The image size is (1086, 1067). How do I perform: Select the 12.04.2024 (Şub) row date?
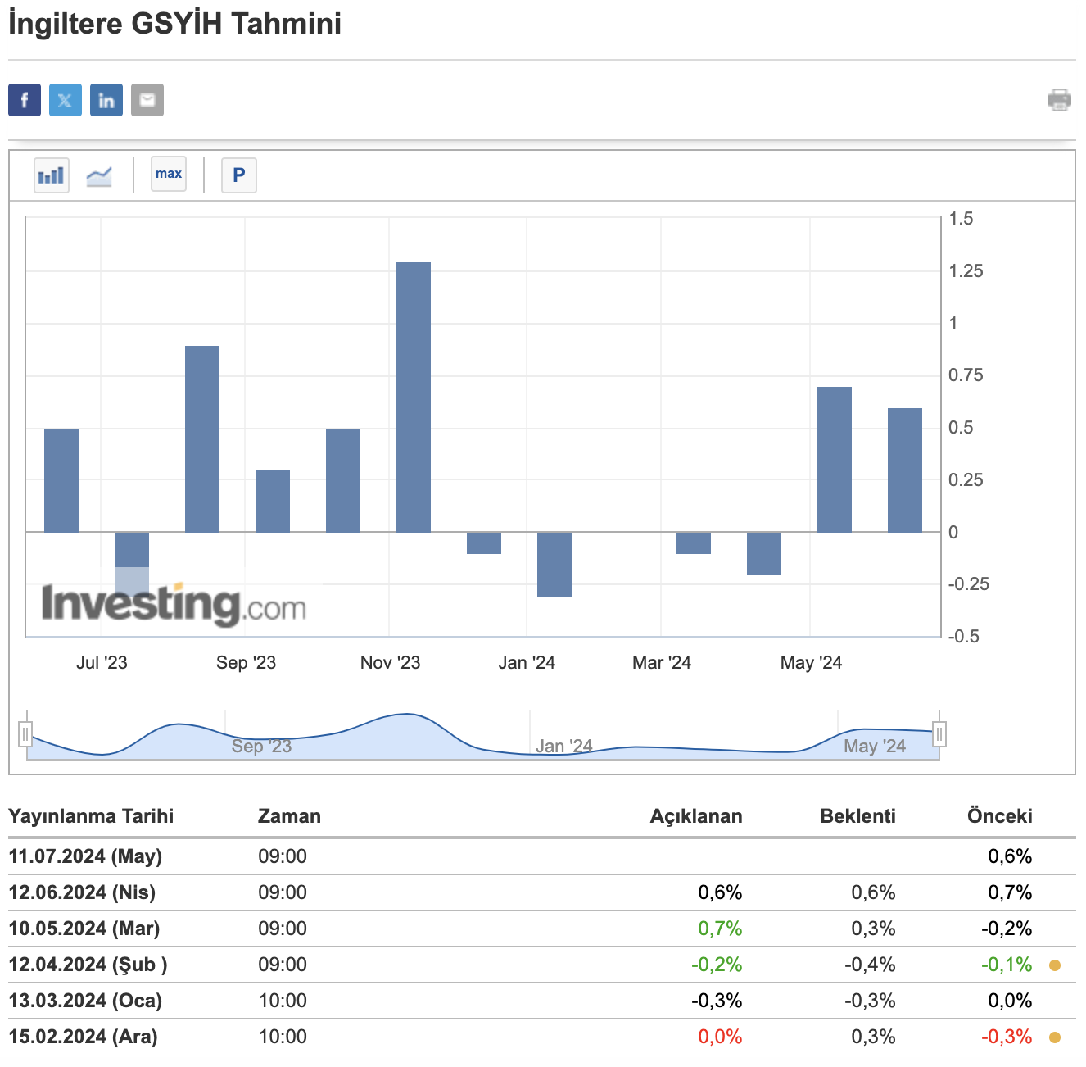coord(88,965)
